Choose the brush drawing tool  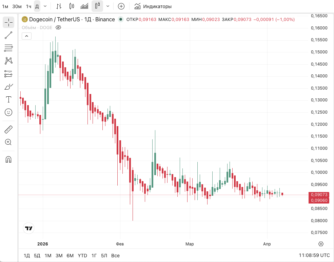8,87
